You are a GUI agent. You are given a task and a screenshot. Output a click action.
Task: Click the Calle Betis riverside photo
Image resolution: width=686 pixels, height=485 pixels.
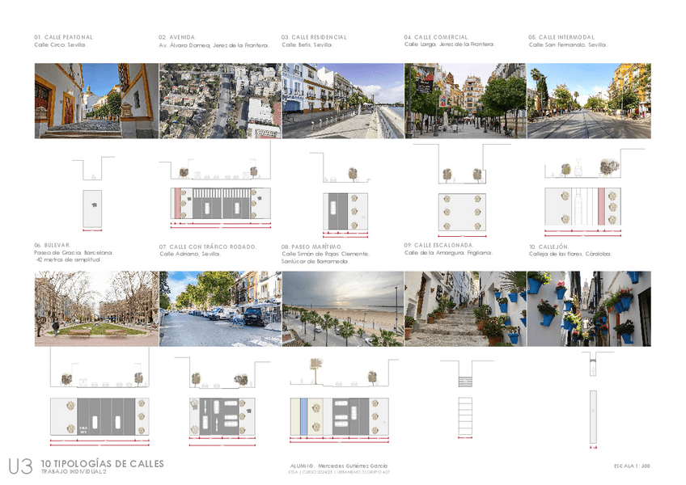coord(343,101)
